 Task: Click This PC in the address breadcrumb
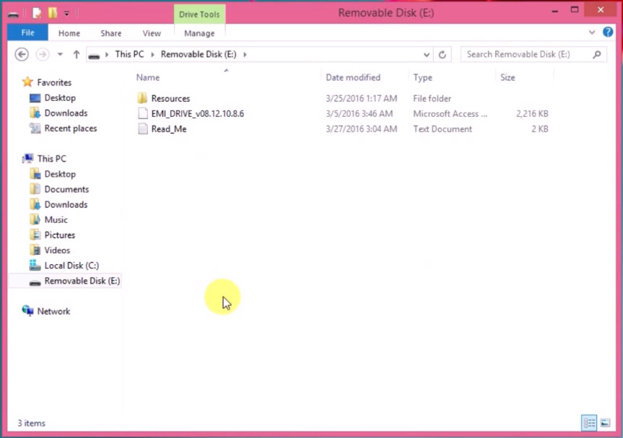pyautogui.click(x=129, y=54)
